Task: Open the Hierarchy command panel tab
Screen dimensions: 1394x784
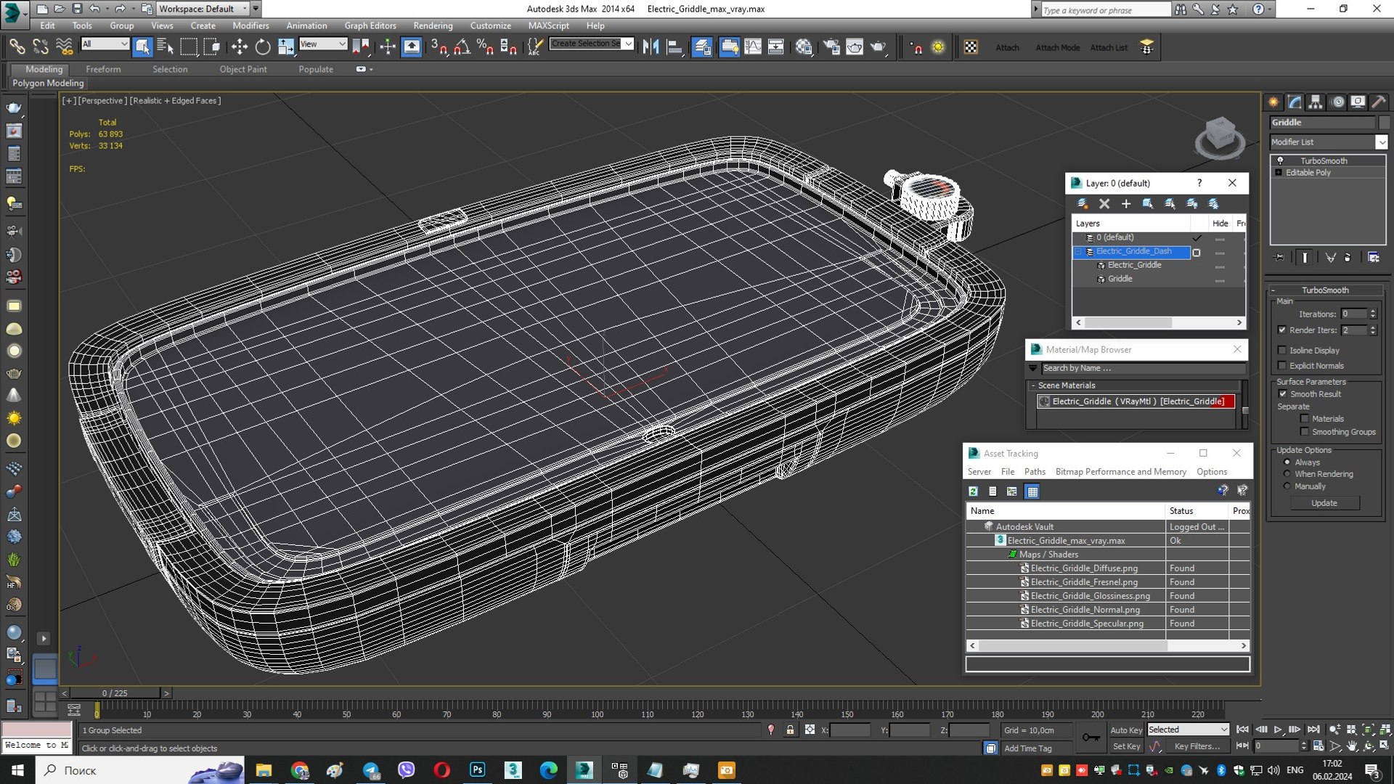Action: pyautogui.click(x=1316, y=102)
